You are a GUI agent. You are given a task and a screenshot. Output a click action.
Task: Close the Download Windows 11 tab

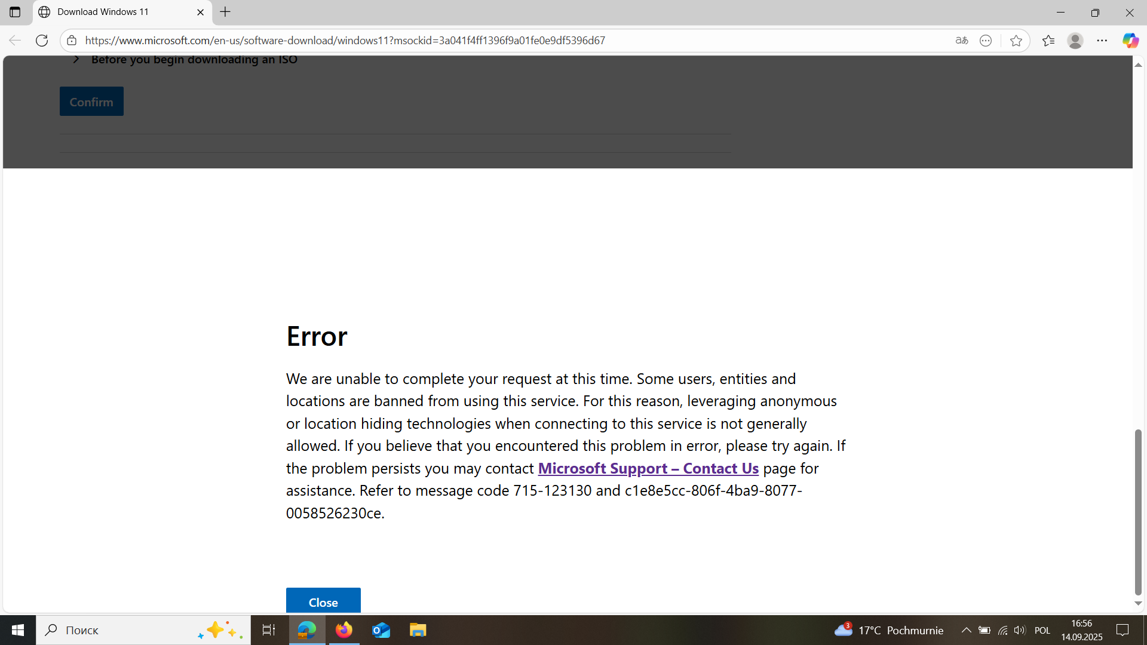click(201, 12)
